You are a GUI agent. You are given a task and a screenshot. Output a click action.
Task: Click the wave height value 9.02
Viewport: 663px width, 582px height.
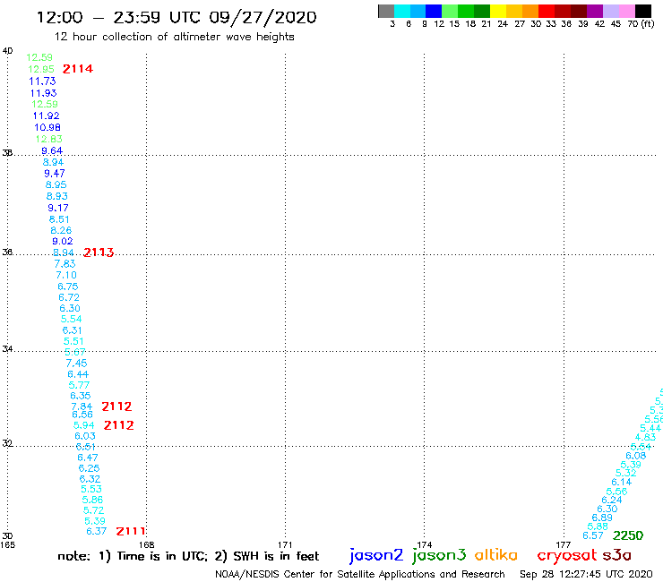click(x=63, y=242)
